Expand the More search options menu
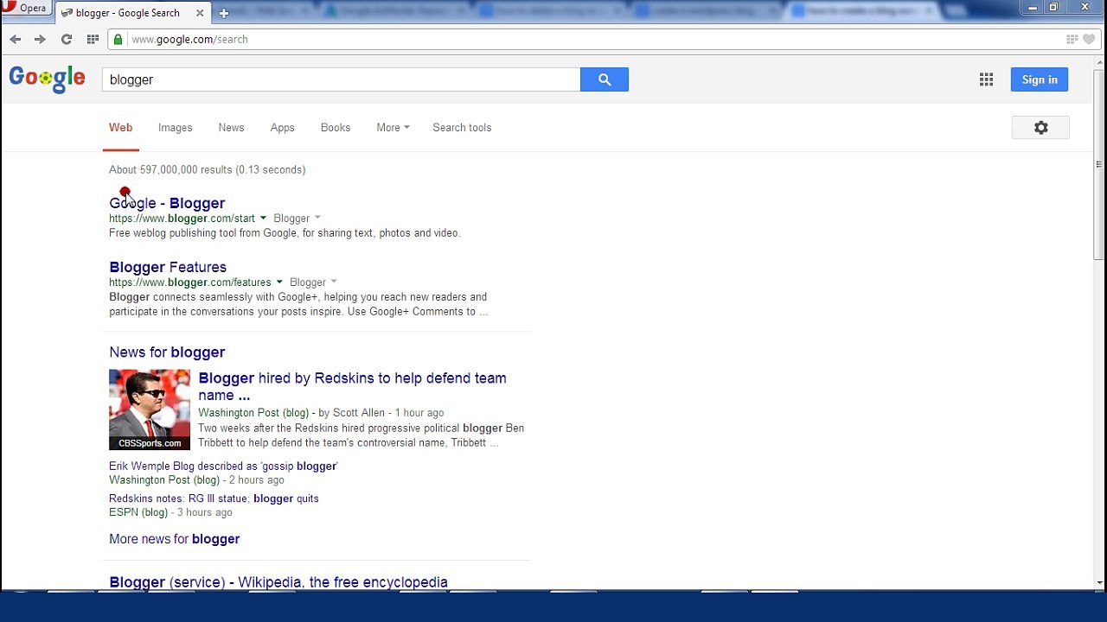The image size is (1107, 622). (x=393, y=128)
